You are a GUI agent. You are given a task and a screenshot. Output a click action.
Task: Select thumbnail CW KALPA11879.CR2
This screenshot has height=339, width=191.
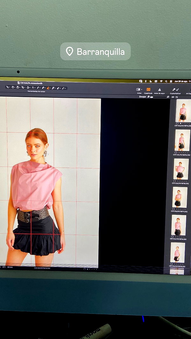coord(178,253)
